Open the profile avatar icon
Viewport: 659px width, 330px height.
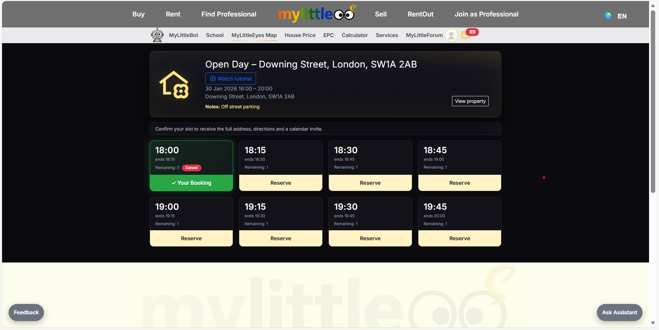pyautogui.click(x=451, y=35)
